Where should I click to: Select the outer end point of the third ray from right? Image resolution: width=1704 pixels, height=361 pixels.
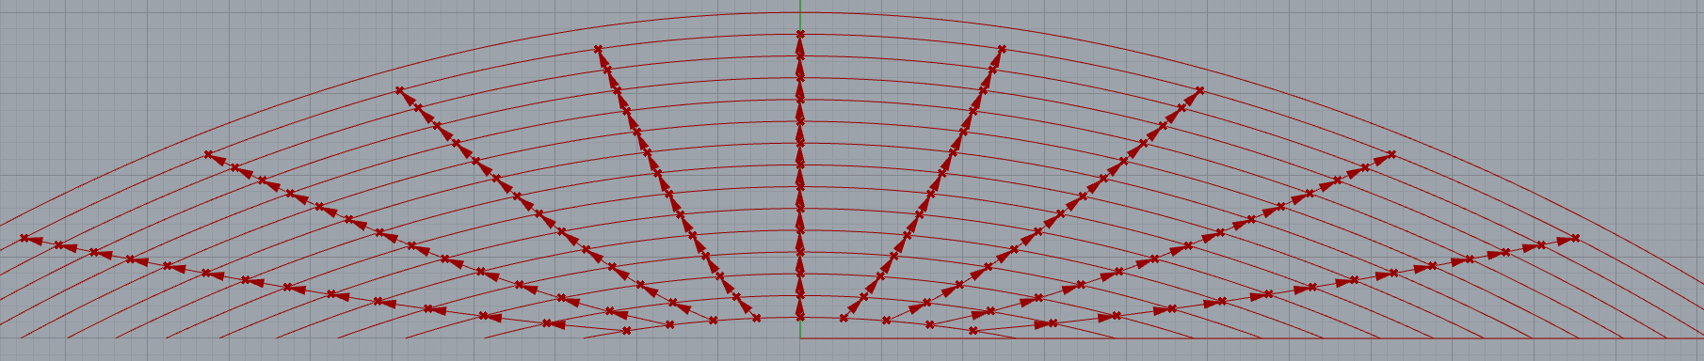pos(1199,90)
